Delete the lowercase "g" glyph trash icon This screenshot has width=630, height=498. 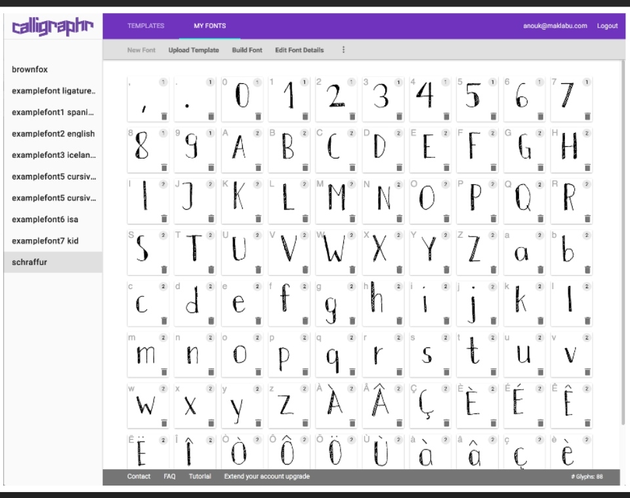pos(353,320)
